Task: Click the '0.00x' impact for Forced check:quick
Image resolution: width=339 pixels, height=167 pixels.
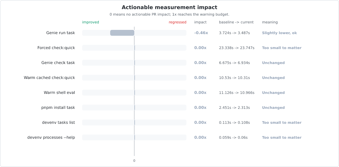Action: click(200, 48)
